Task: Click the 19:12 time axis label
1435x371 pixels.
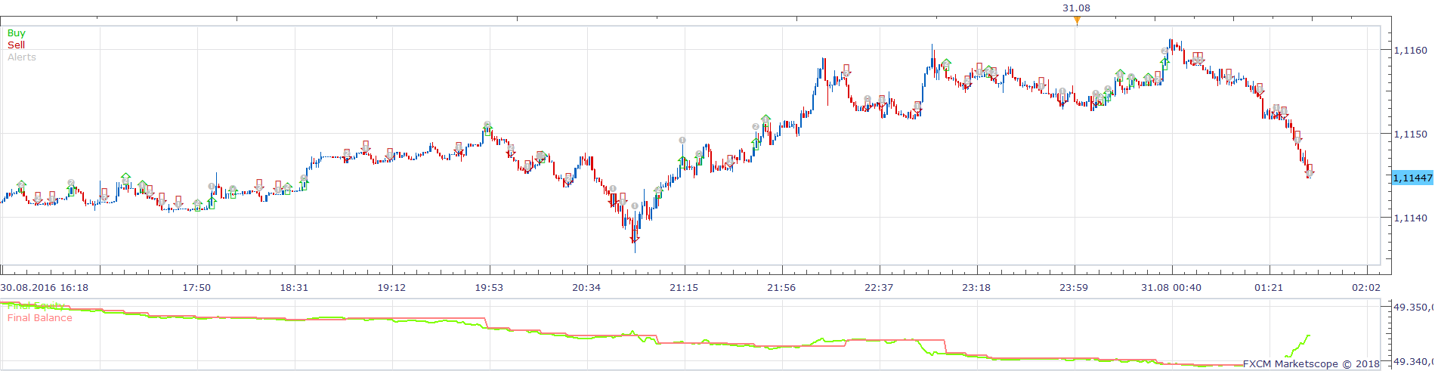Action: [x=391, y=288]
